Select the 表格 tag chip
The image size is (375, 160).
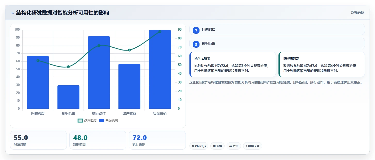pyautogui.click(x=218, y=146)
